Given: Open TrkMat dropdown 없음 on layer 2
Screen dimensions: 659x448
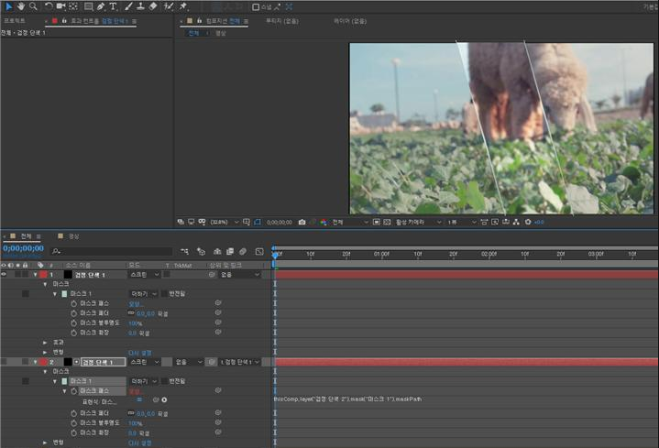Looking at the screenshot, I should coord(188,362).
